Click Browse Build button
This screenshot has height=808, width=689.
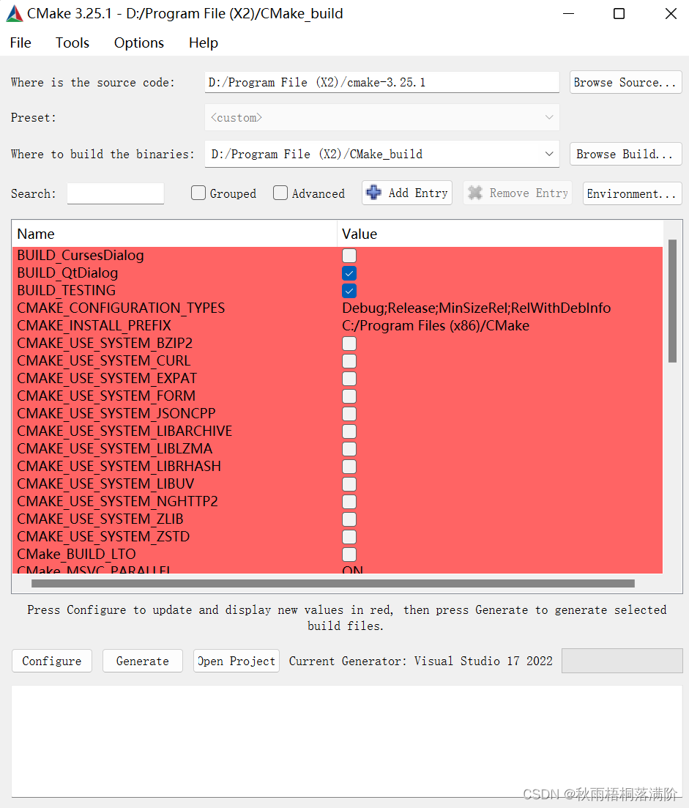pos(625,154)
